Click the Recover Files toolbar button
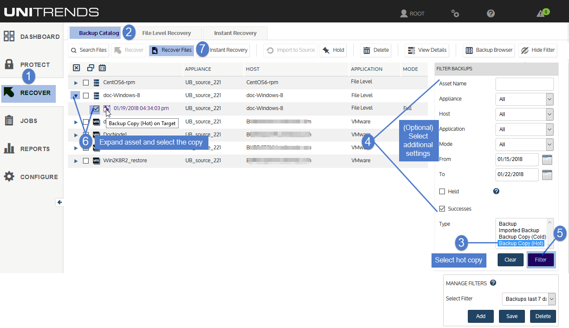The image size is (569, 328). [172, 50]
